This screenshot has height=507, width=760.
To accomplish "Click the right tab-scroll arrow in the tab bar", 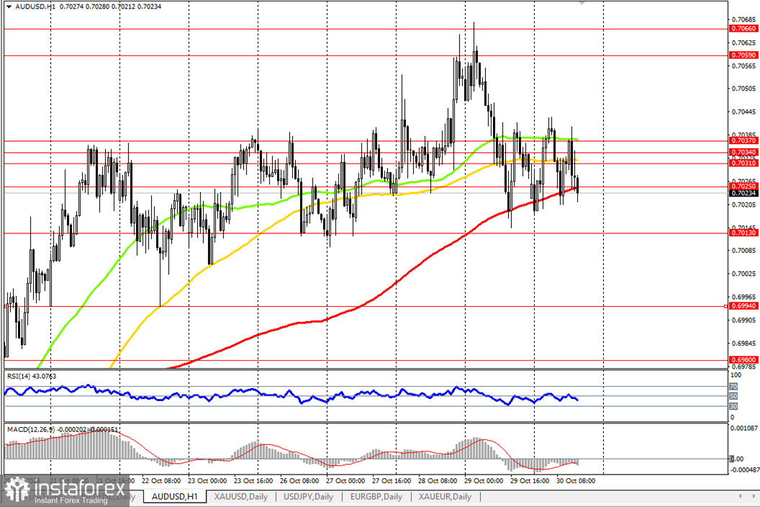I will point(753,496).
